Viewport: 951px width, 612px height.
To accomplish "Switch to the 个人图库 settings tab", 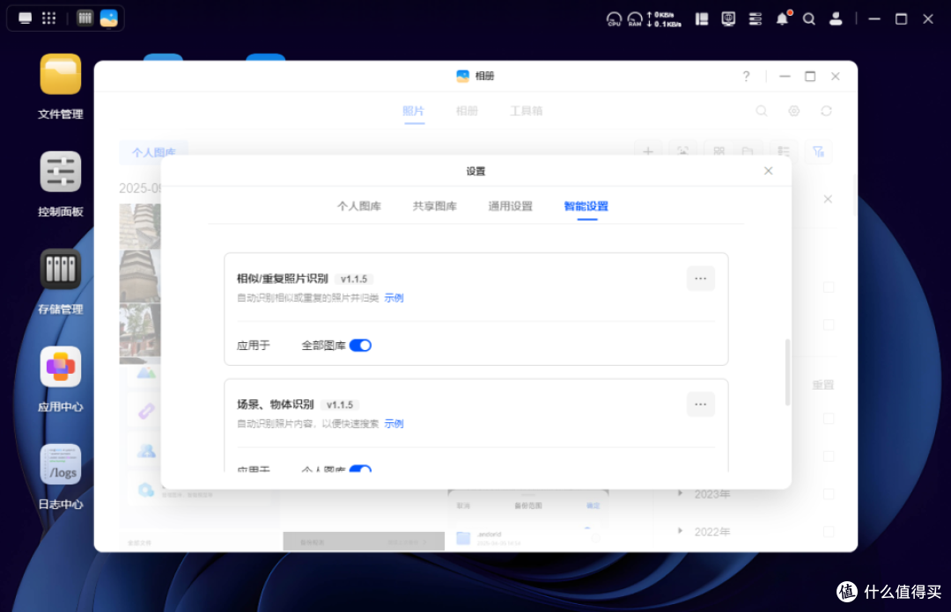I will pos(359,206).
